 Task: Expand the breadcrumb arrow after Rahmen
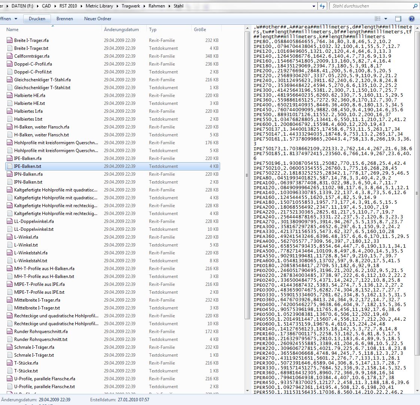[169, 6]
